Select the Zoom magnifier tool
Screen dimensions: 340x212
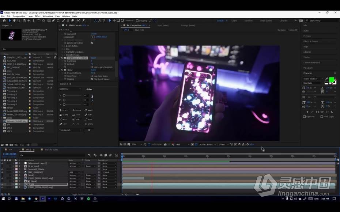pyautogui.click(x=19, y=20)
